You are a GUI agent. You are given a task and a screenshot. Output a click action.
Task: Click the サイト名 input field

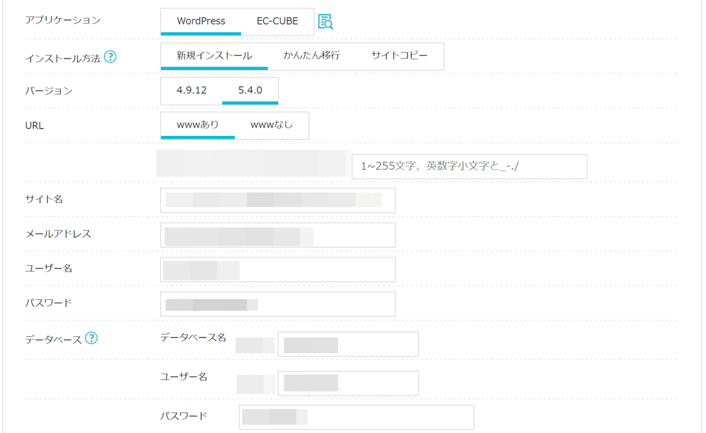(277, 200)
